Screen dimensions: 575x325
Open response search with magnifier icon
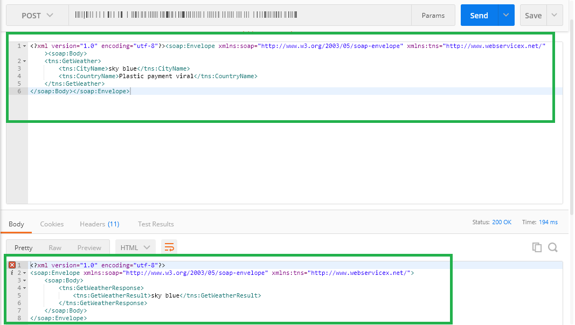click(553, 247)
